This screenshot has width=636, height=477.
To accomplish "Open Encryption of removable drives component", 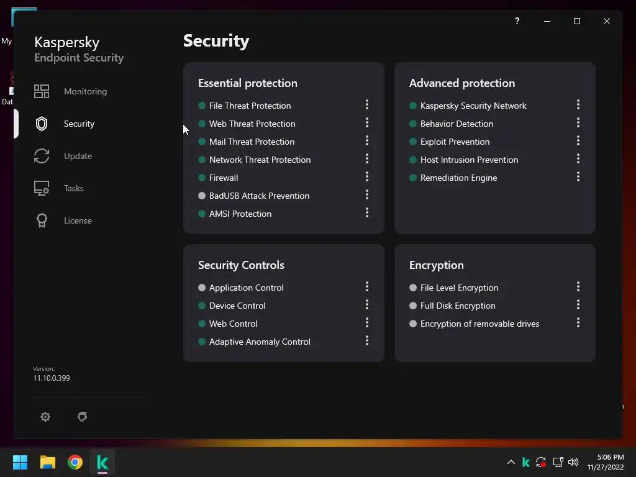I will (x=480, y=324).
